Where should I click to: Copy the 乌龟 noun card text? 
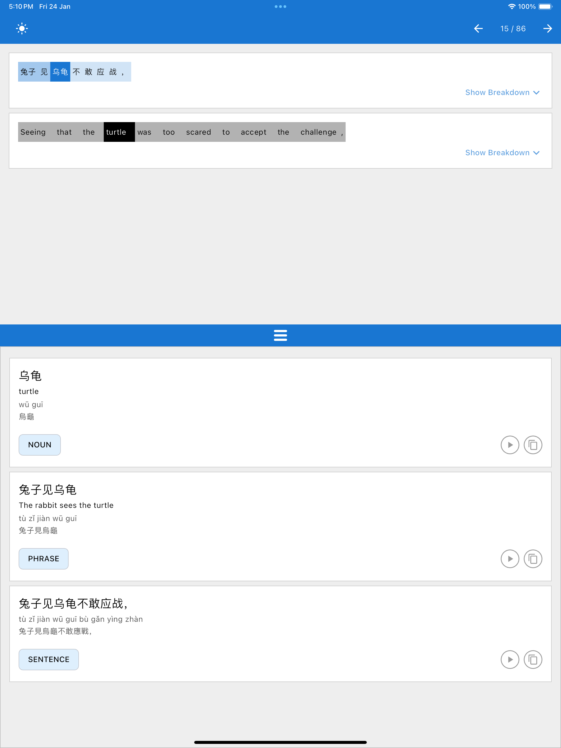(533, 445)
